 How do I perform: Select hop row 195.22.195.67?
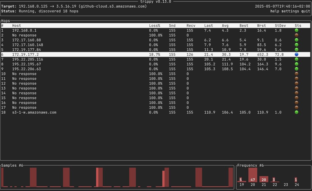(x=155, y=64)
